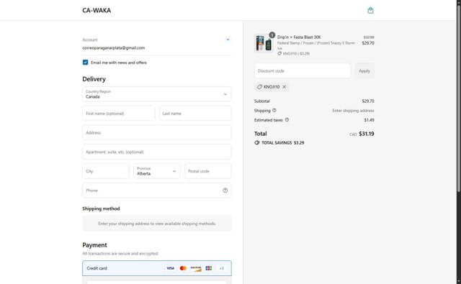Show the +1 more payment methods
Image resolution: width=461 pixels, height=284 pixels.
coord(222,268)
